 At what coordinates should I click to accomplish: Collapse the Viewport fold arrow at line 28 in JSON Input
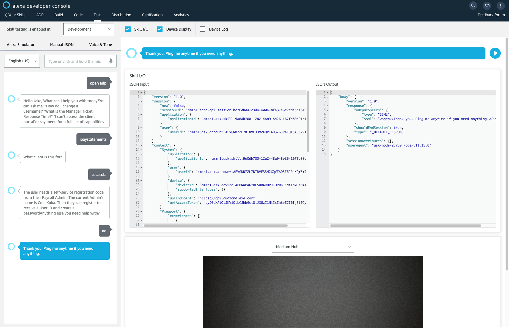click(x=141, y=212)
